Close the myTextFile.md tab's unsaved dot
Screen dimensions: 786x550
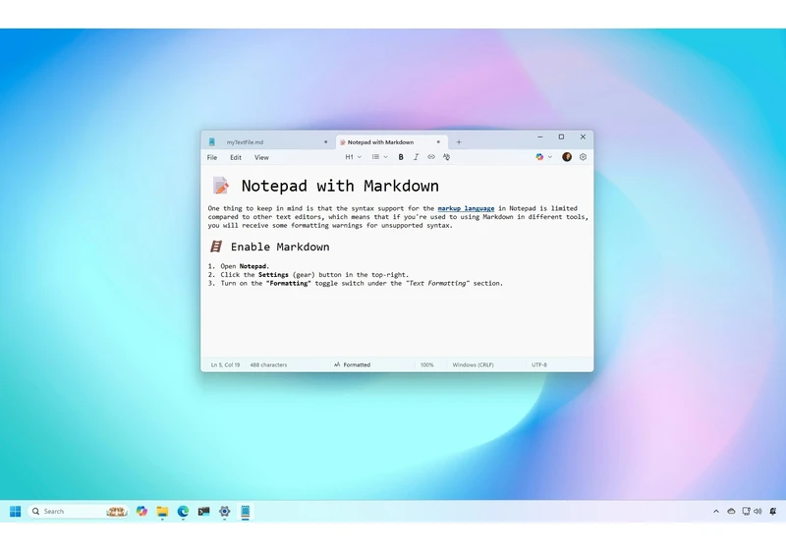pos(326,142)
